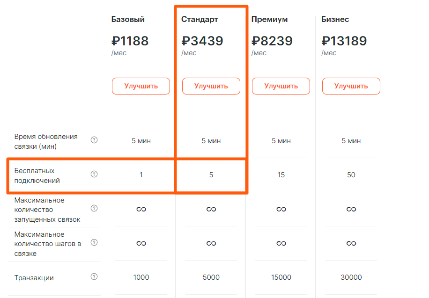The image size is (429, 298).
Task: Click Улучшить for the Премиум plan
Action: tap(281, 86)
